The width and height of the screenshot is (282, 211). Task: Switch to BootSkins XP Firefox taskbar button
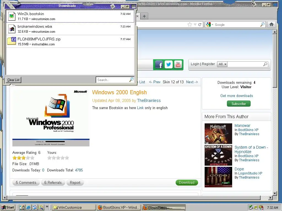click(119, 207)
